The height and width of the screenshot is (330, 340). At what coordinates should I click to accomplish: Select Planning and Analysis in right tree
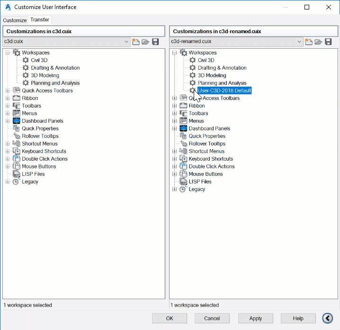(x=222, y=83)
